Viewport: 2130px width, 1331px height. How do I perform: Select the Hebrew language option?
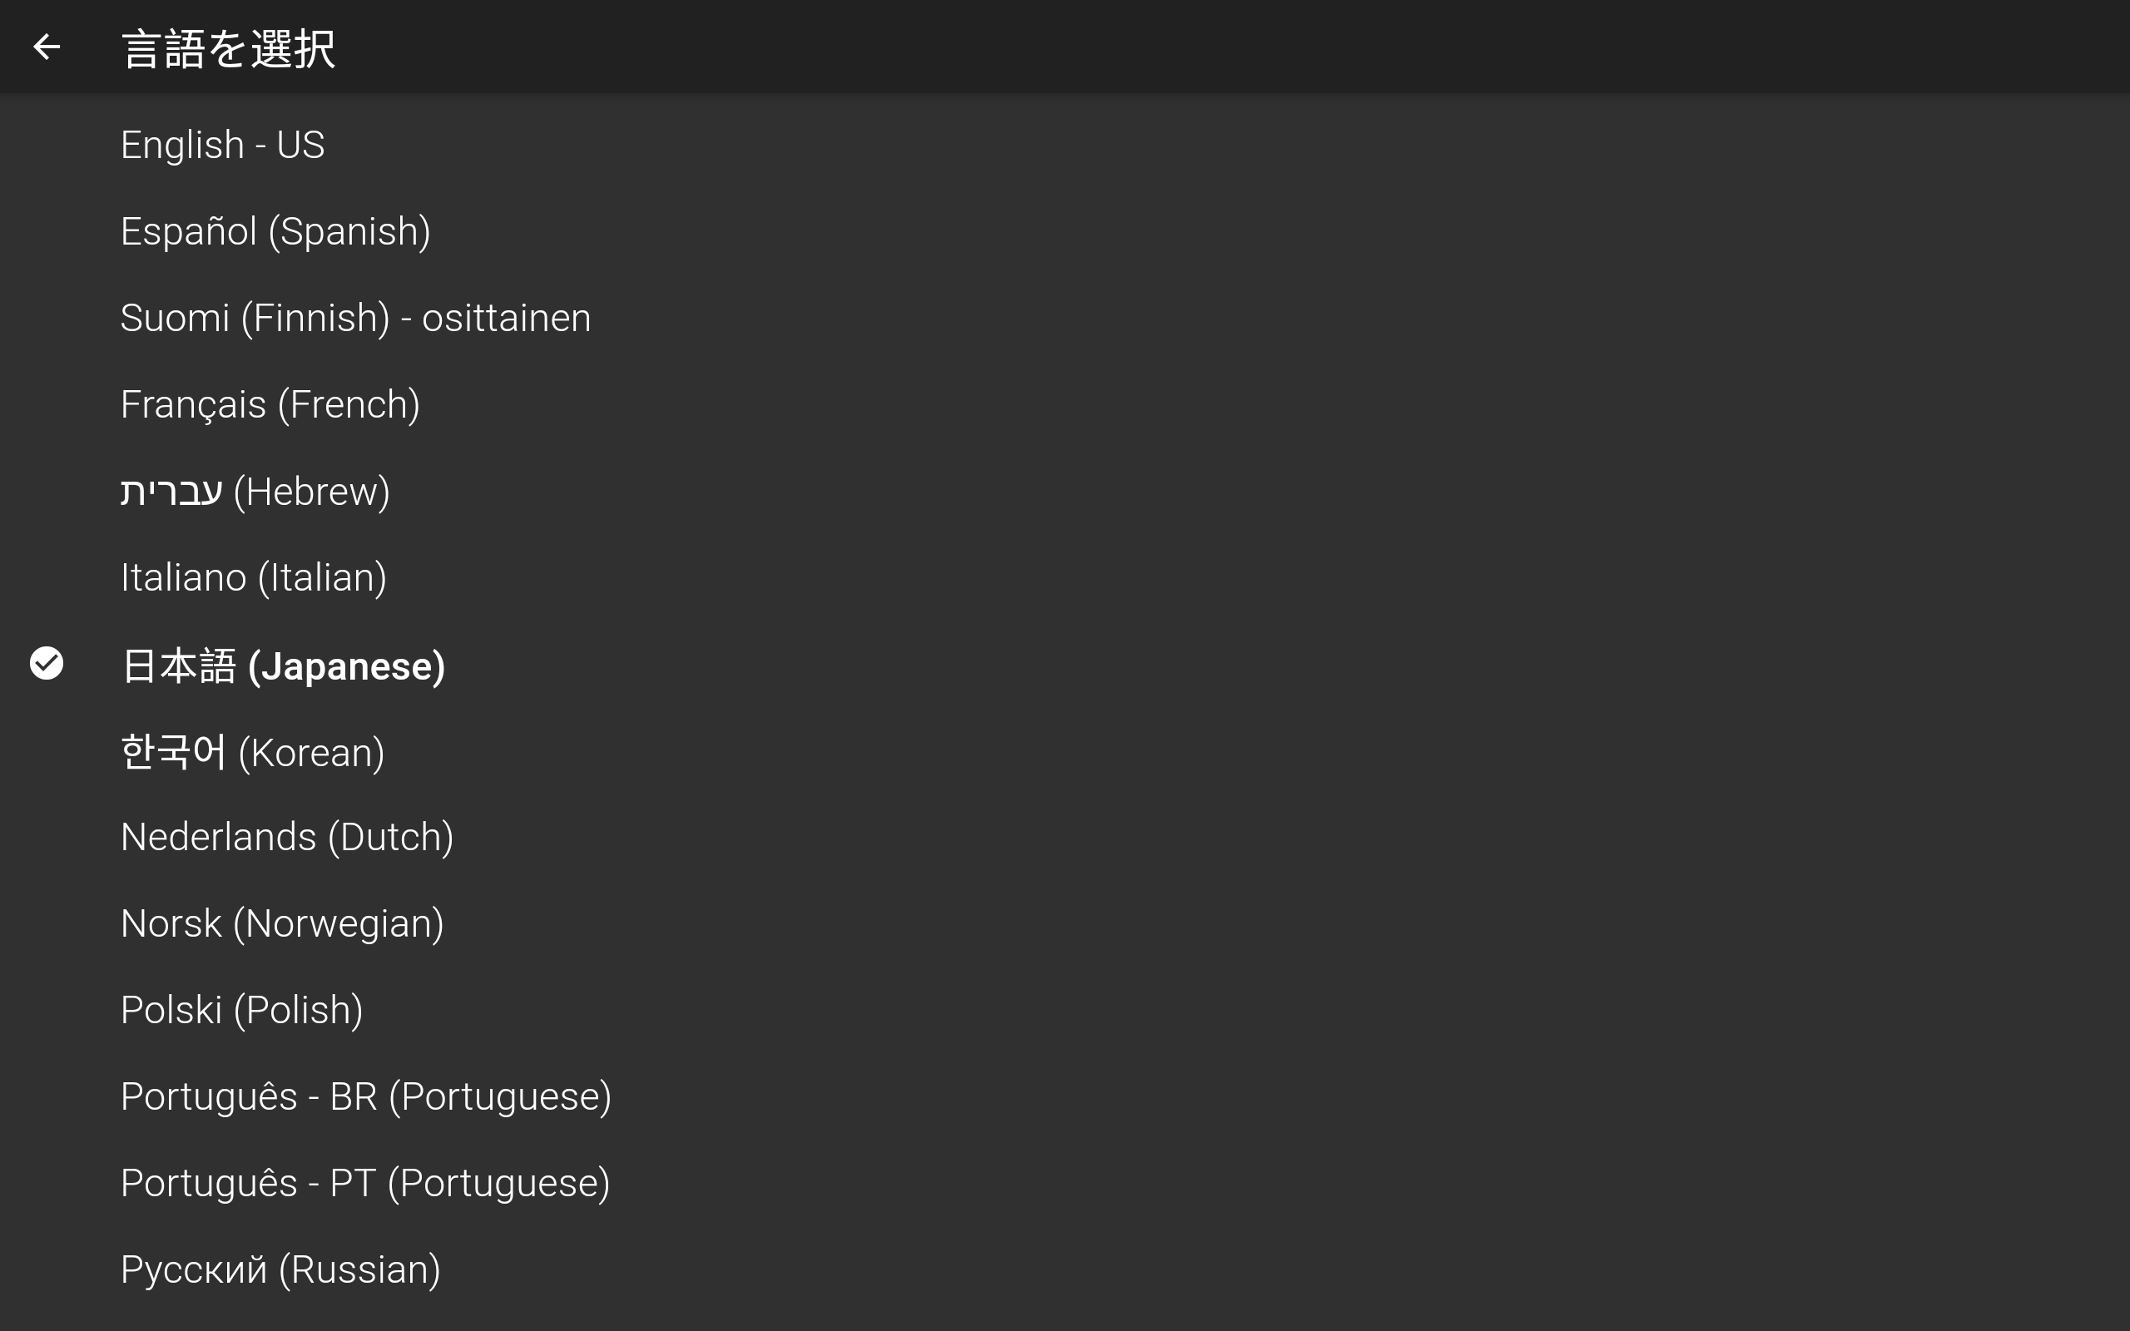point(1065,491)
